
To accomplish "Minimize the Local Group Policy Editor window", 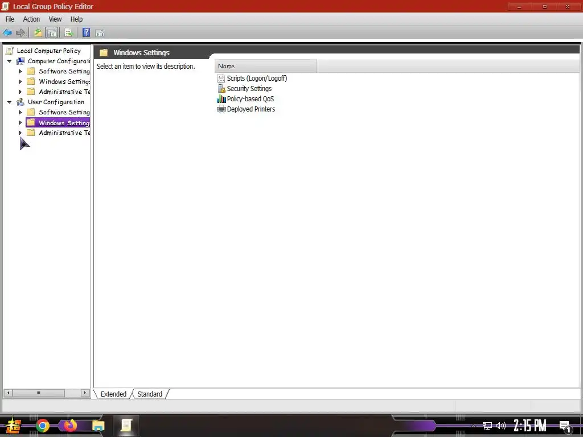I will [519, 7].
